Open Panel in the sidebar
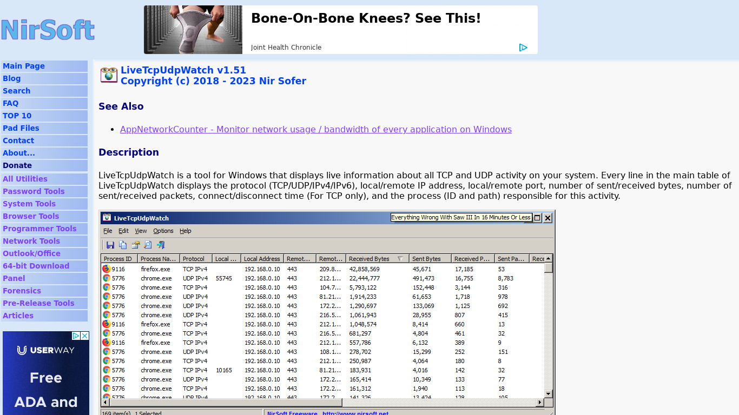This screenshot has height=415, width=739. pyautogui.click(x=14, y=278)
